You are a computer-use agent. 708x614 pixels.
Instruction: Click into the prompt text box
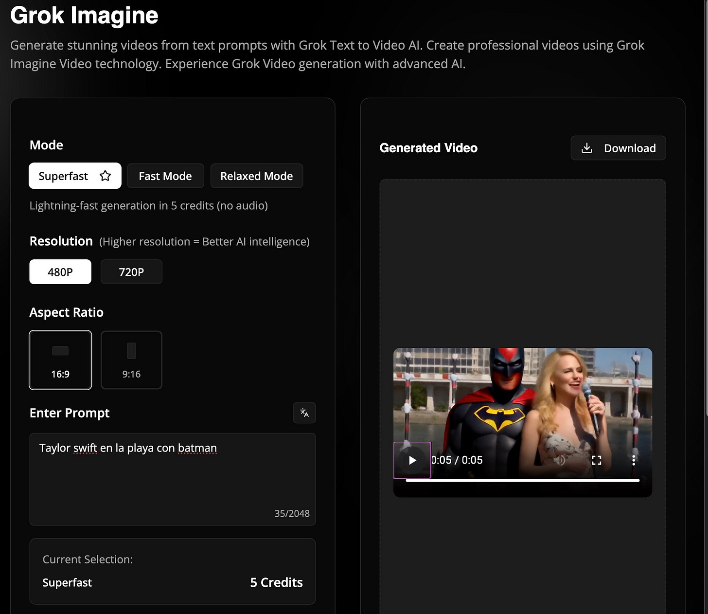[173, 479]
